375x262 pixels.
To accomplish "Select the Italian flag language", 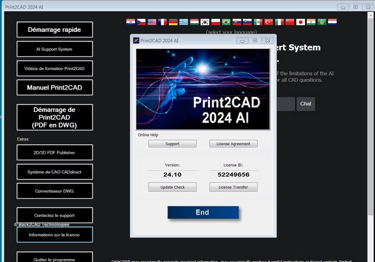I will 279,22.
